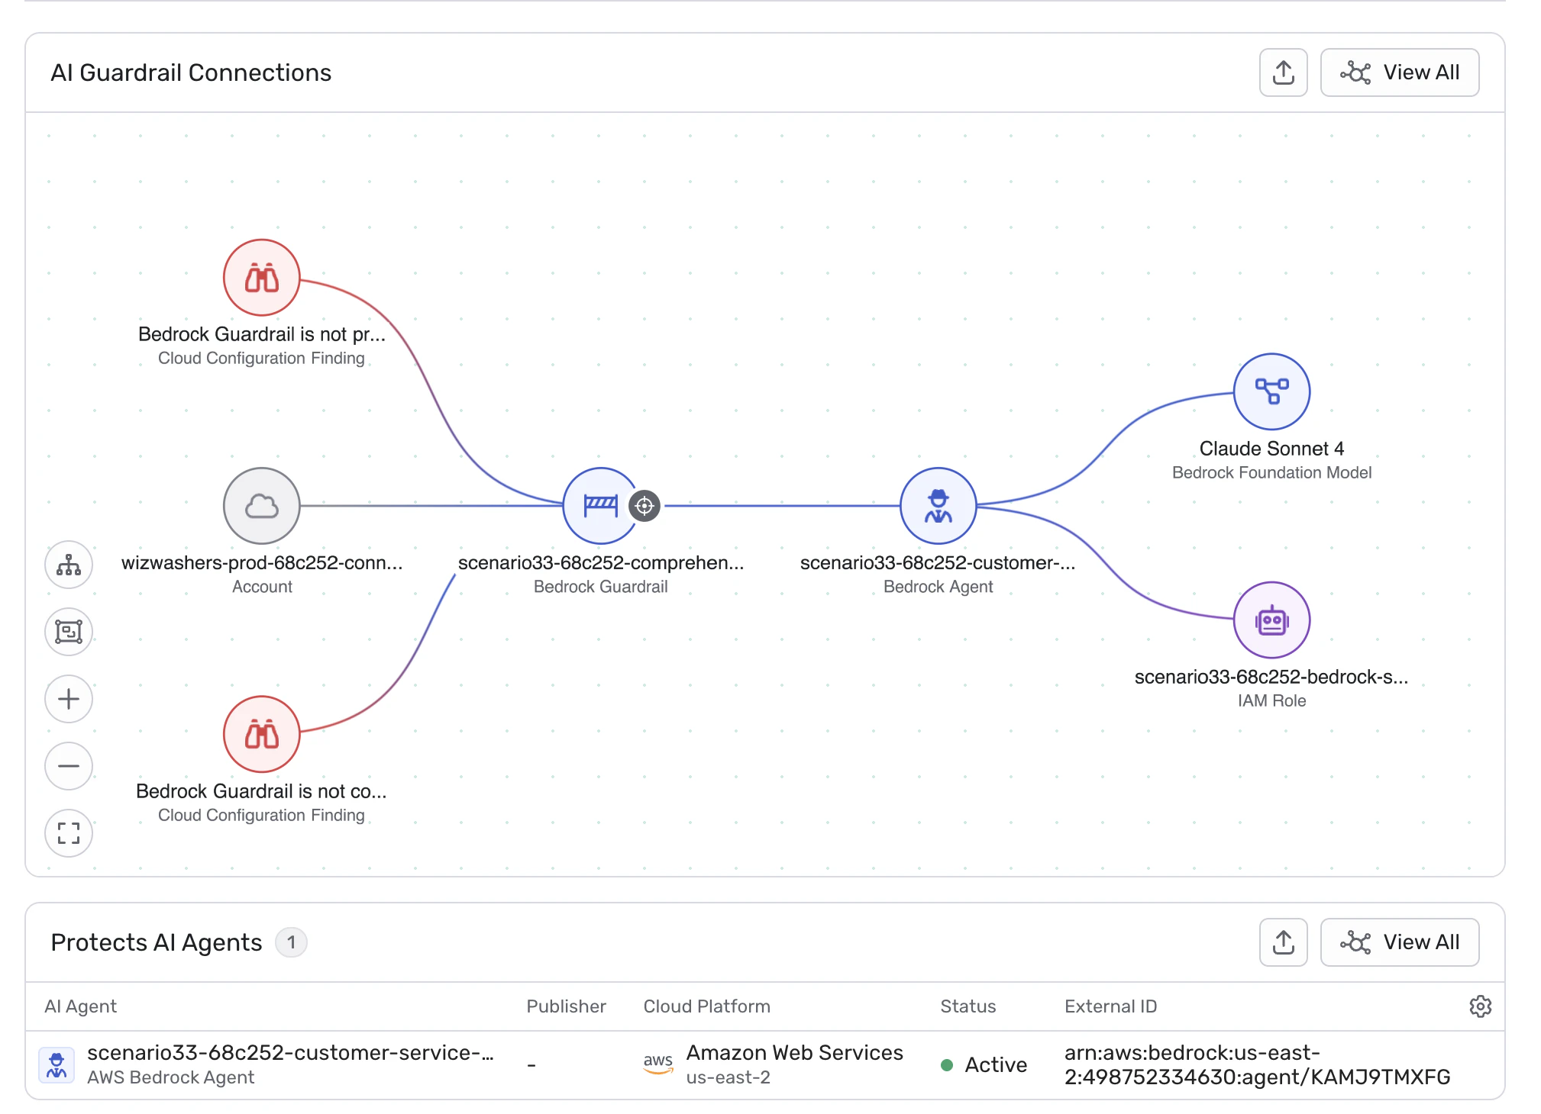
Task: Click the target locator icon beside guardrail node
Action: tap(645, 505)
